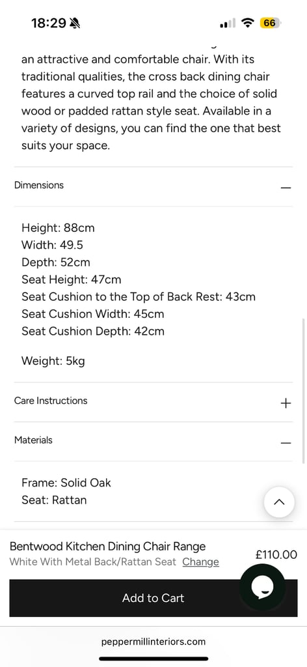This screenshot has width=307, height=667.
Task: Tap the silent mode bell icon
Action: [x=75, y=23]
